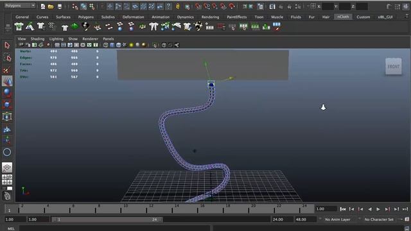Open the sIBL_GUI shelf tab

[x=385, y=17]
